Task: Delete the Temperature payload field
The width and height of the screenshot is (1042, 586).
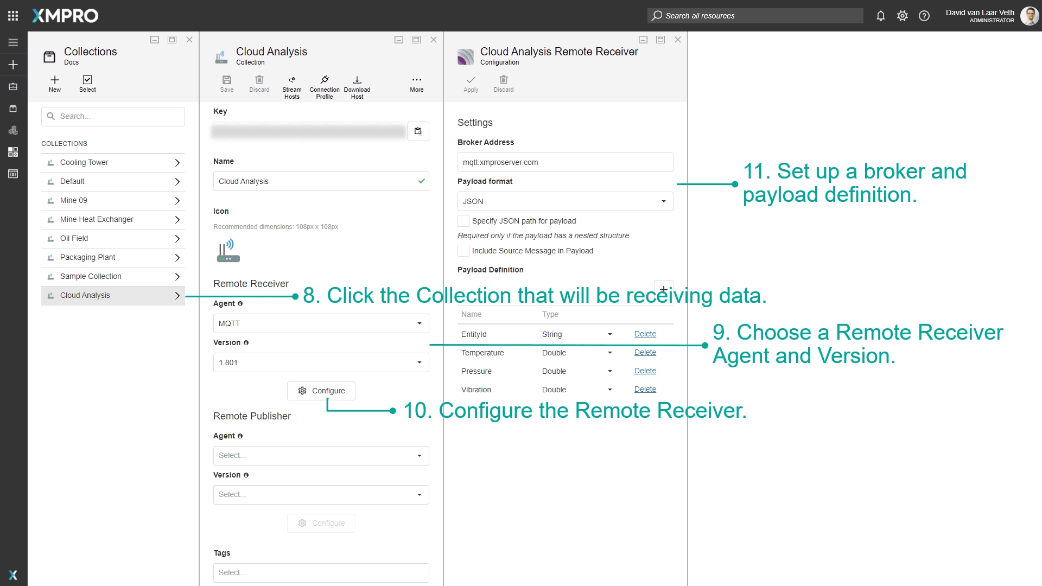Action: 645,352
